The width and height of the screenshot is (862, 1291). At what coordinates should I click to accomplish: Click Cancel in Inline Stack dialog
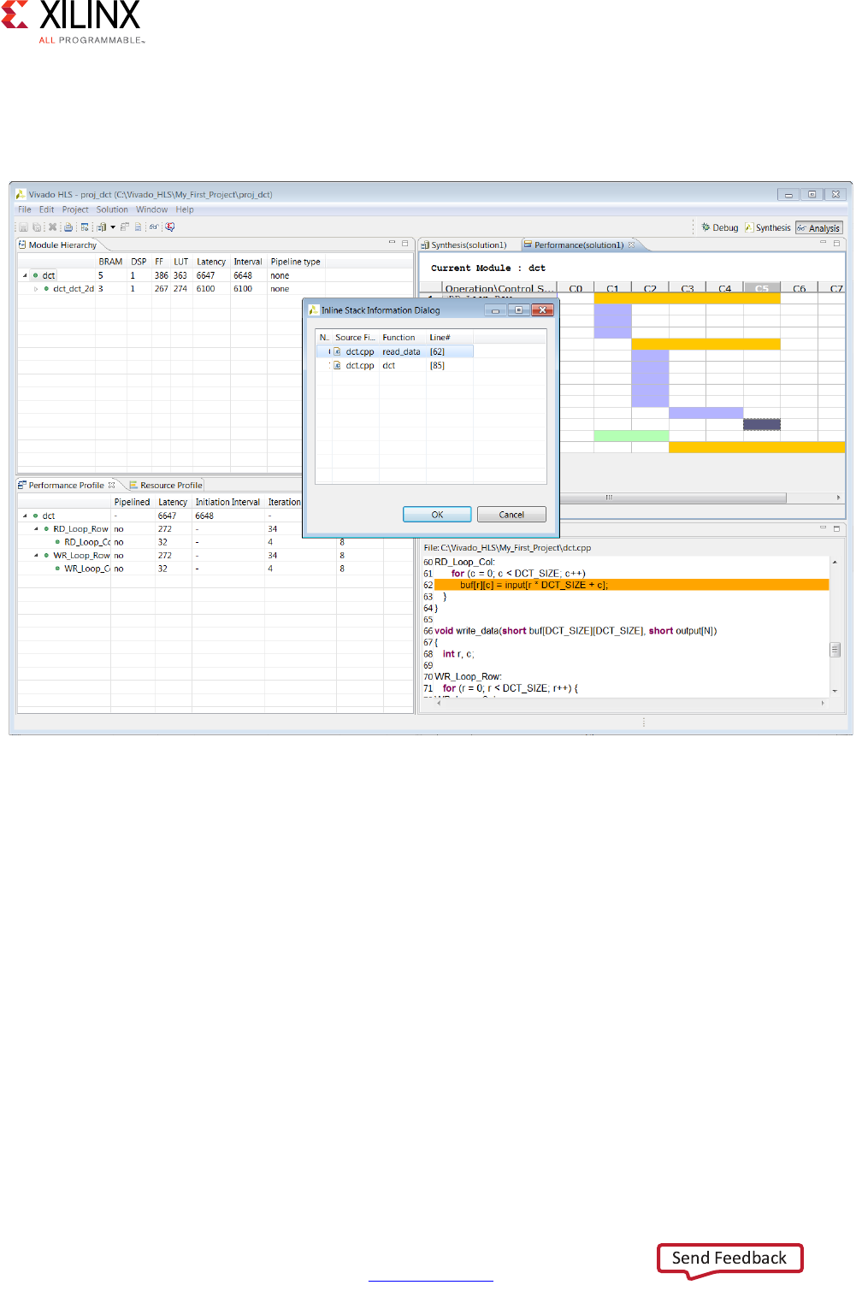511,515
